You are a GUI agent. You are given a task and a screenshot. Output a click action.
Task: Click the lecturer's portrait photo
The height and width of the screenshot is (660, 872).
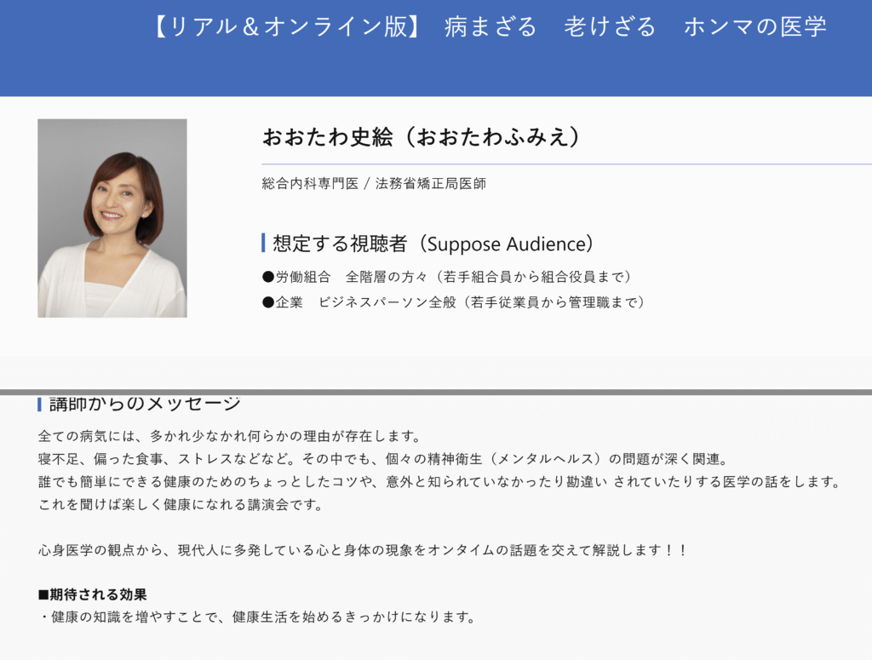(x=112, y=218)
